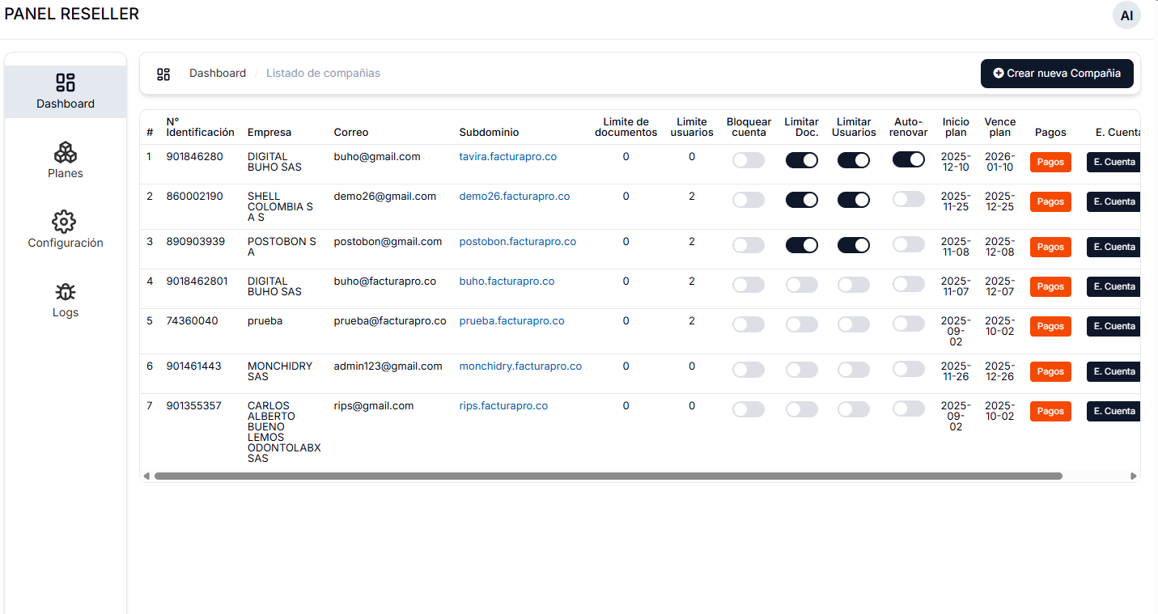
Task: Click Listado de compañías breadcrumb
Action: coord(323,74)
